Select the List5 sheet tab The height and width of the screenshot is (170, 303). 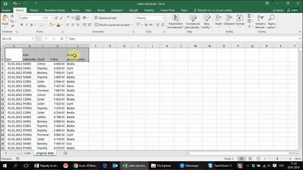pyautogui.click(x=27, y=153)
